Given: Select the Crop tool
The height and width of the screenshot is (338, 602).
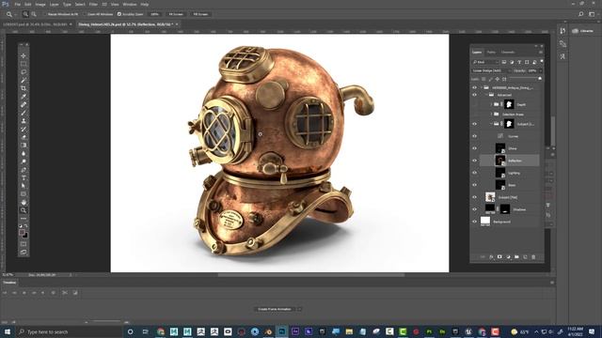Looking at the screenshot, I should pyautogui.click(x=24, y=88).
